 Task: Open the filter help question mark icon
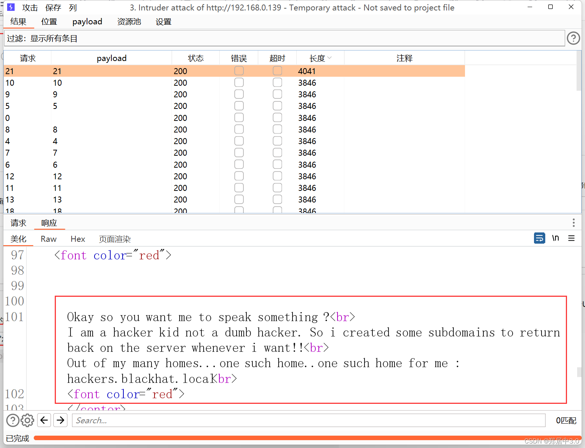[573, 38]
